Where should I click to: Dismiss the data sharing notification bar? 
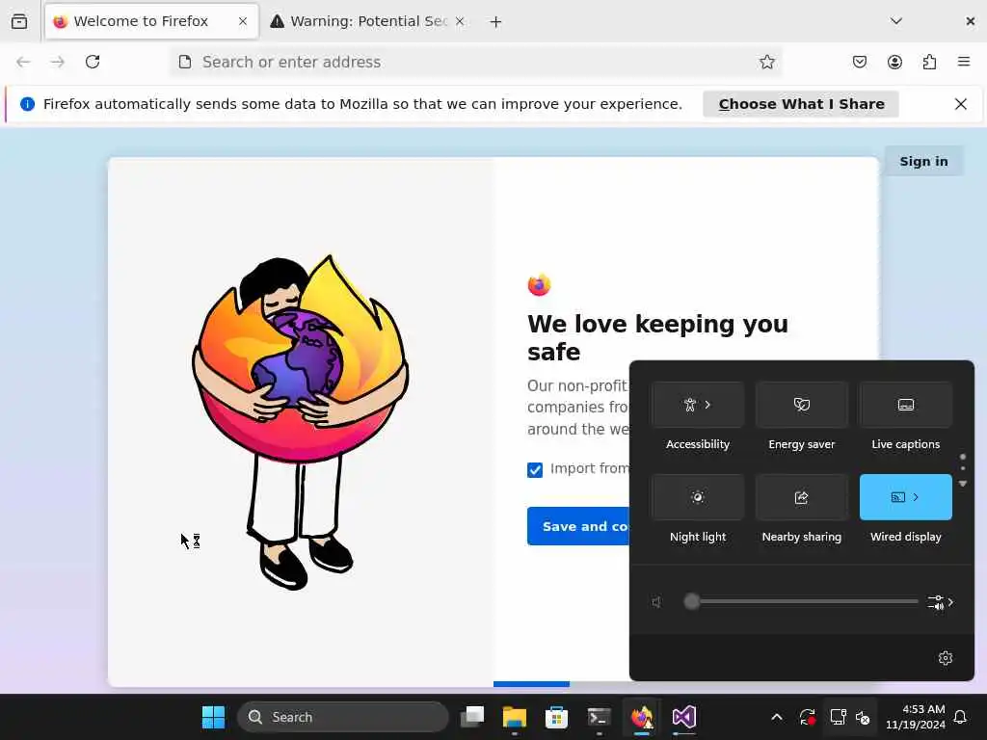961,104
